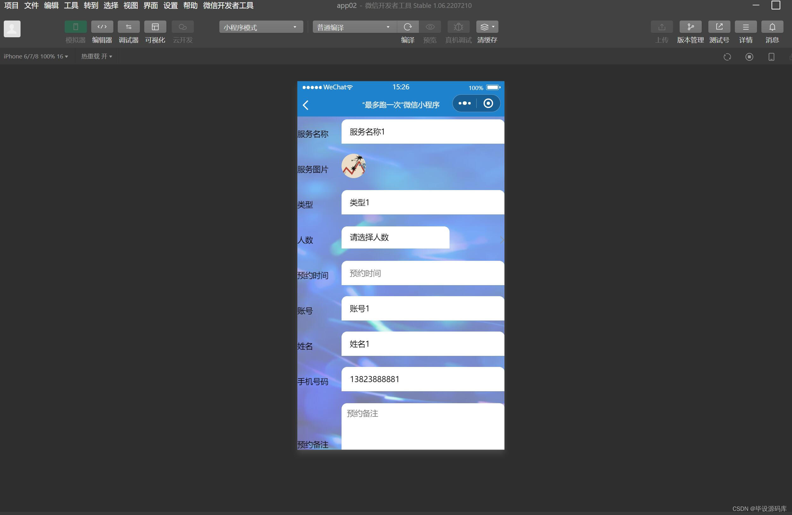Screen dimensions: 792x515
Task: Click the upload (上传) icon
Action: [x=662, y=27]
